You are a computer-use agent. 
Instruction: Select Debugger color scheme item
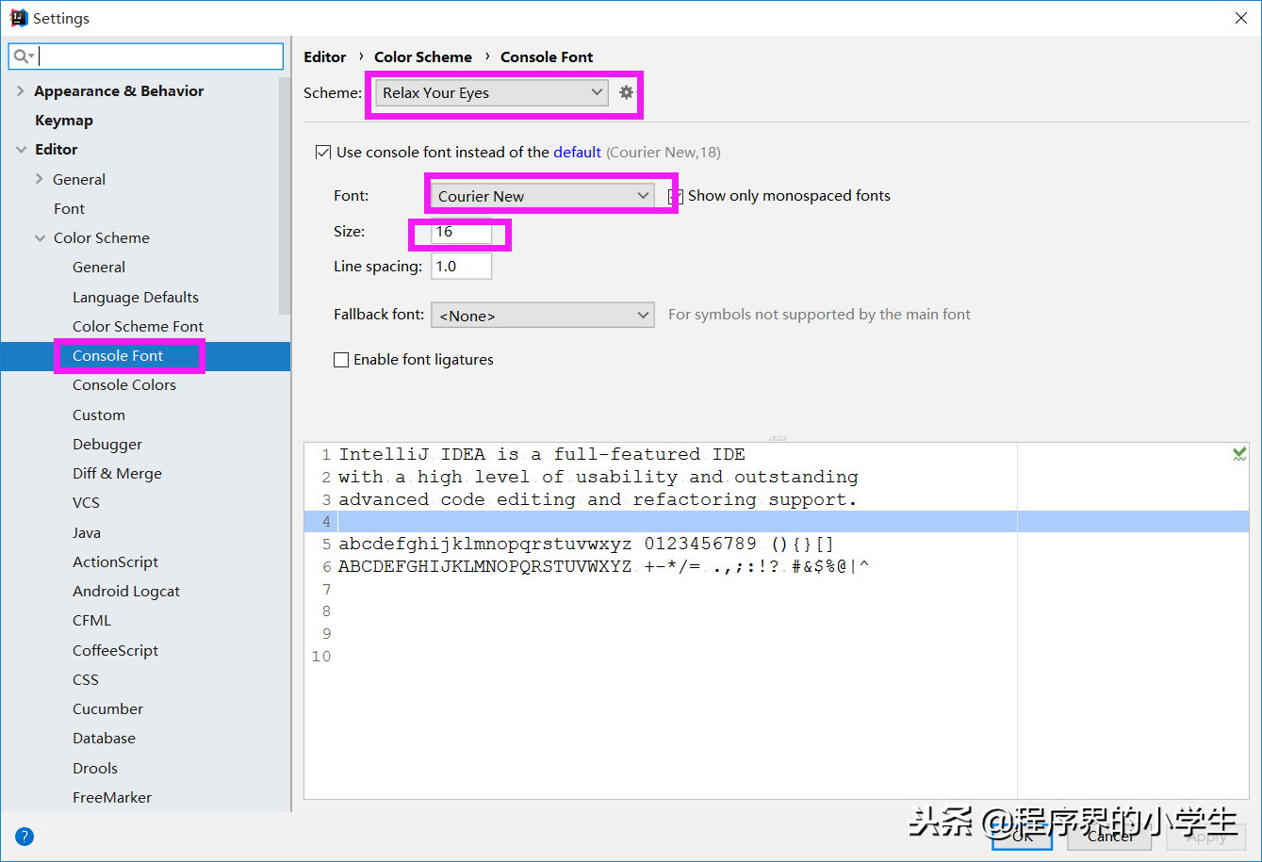tap(107, 445)
